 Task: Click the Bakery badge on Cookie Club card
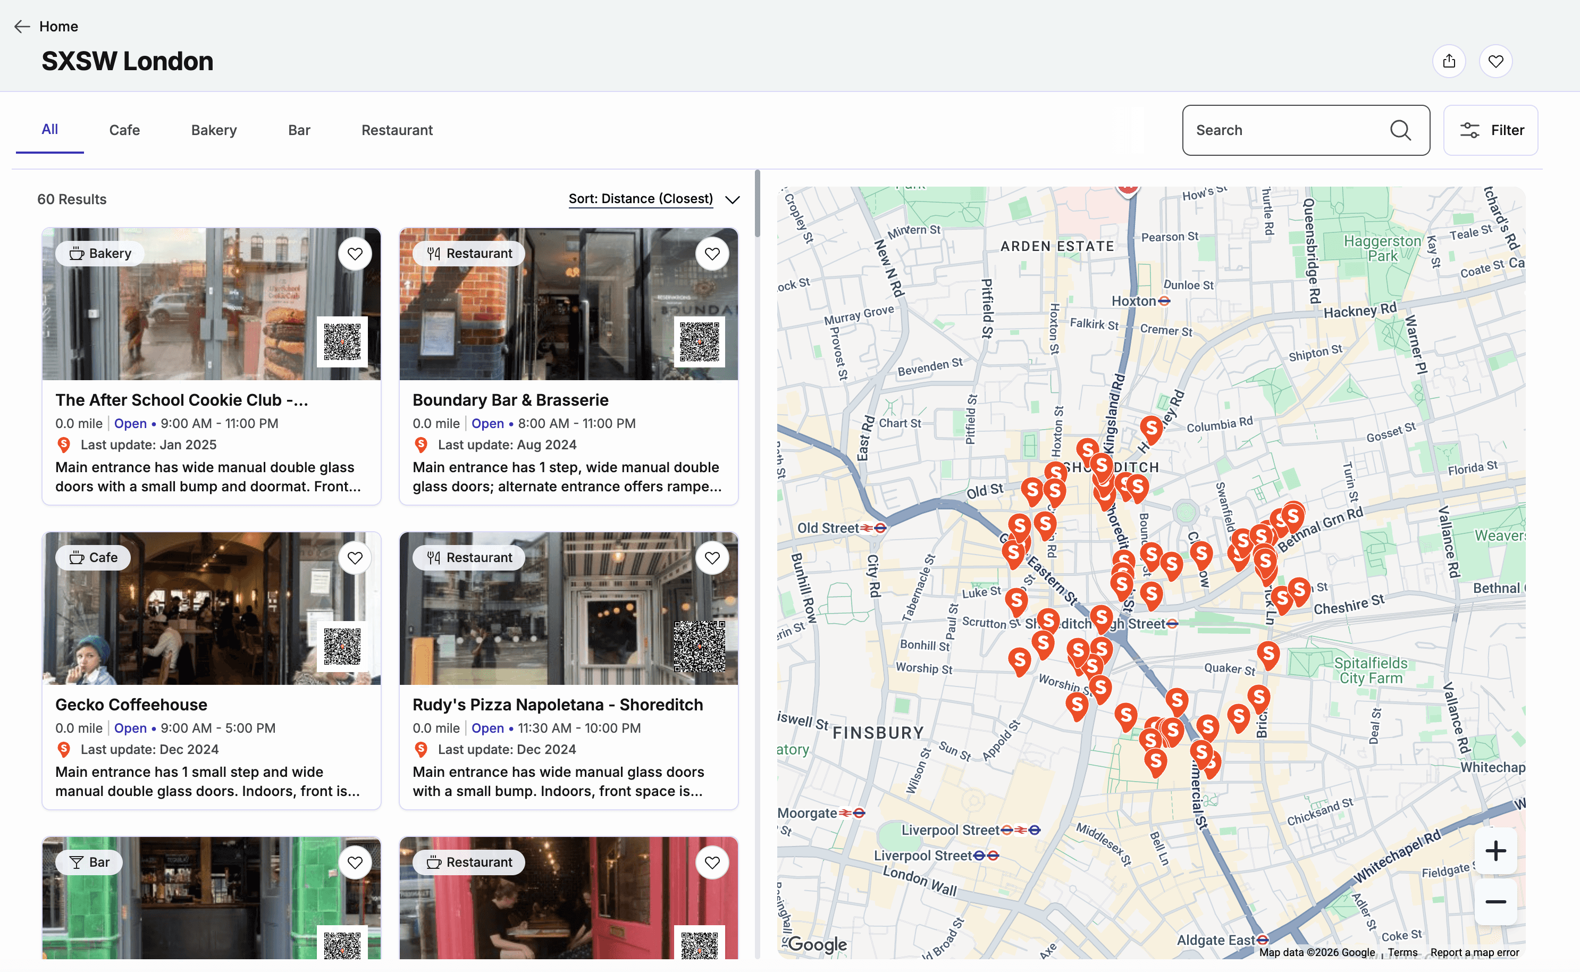(99, 253)
